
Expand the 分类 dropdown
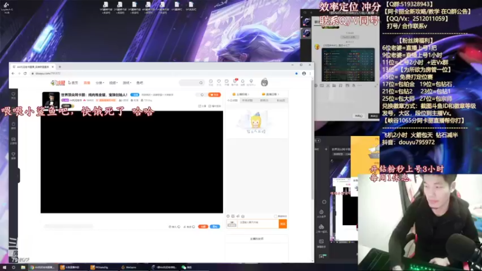[x=100, y=83]
